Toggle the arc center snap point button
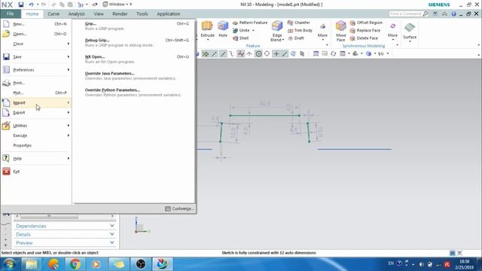 (258, 53)
